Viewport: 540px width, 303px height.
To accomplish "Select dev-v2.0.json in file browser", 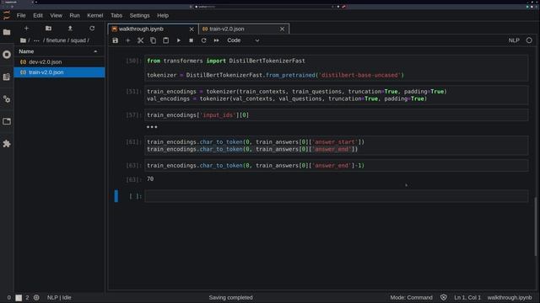I will (59, 61).
